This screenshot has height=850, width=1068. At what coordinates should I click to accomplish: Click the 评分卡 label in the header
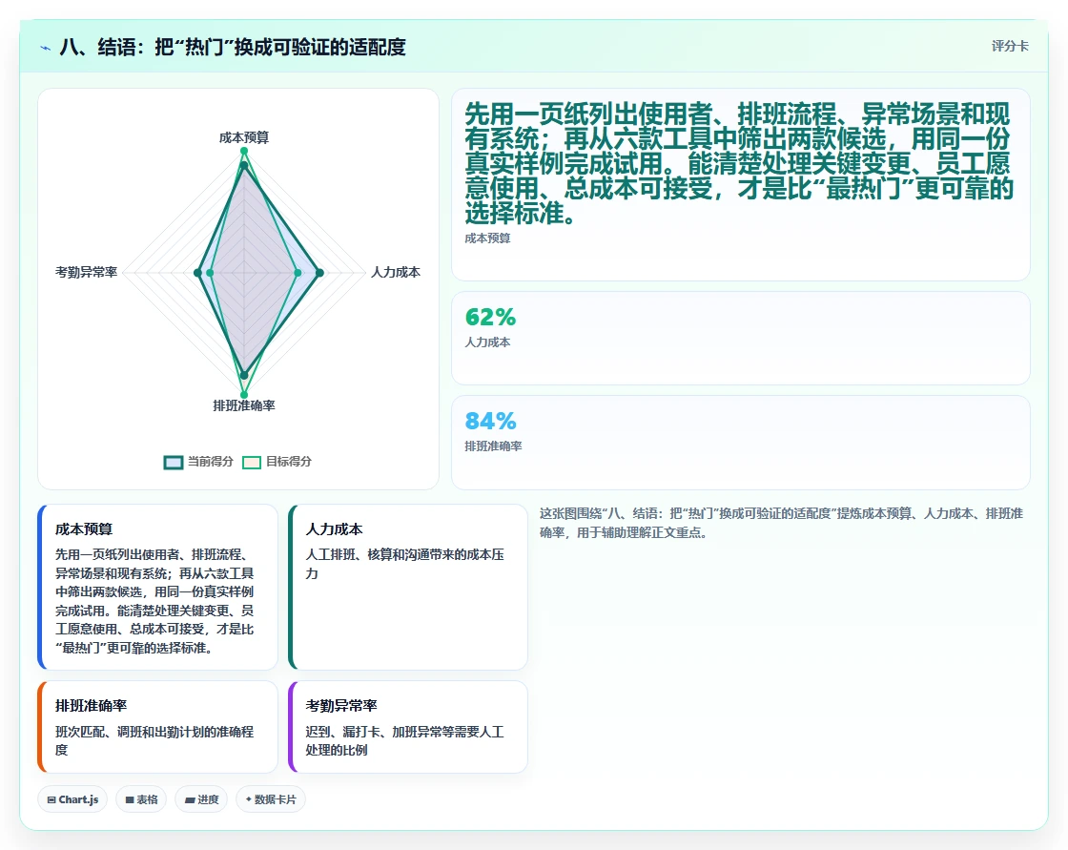pyautogui.click(x=1010, y=46)
